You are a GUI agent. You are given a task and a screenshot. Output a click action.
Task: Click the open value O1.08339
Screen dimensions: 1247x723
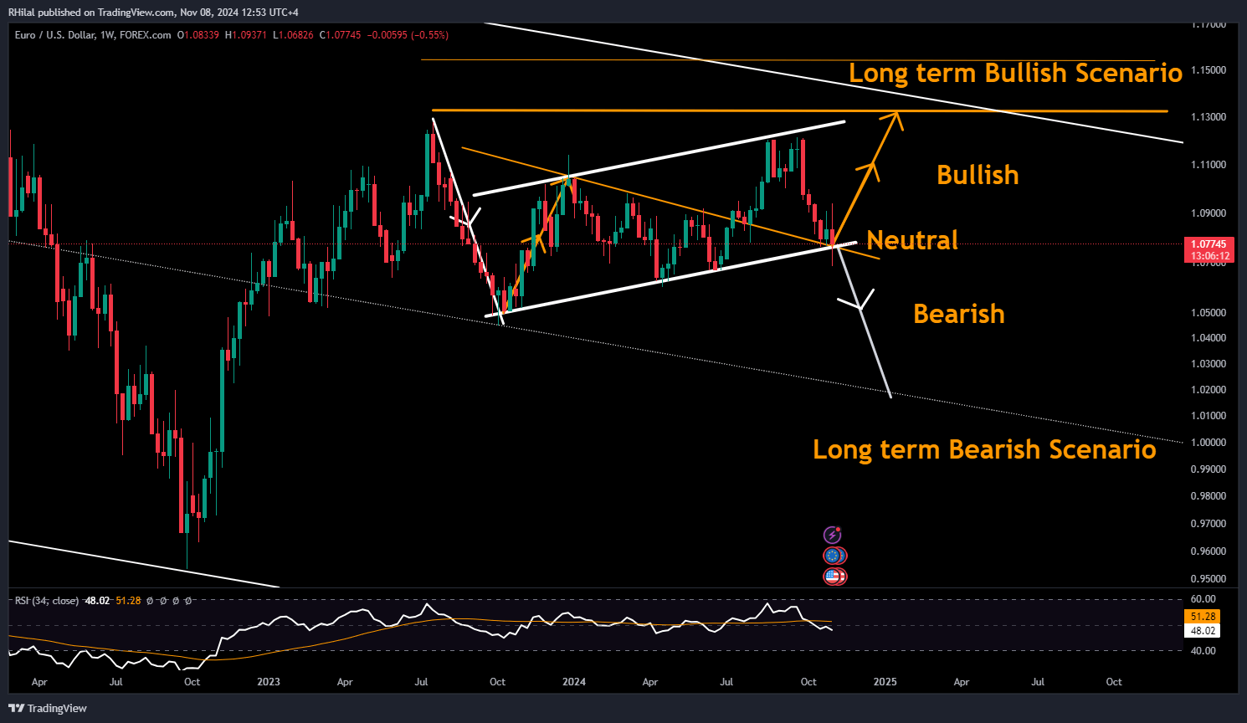pyautogui.click(x=198, y=35)
